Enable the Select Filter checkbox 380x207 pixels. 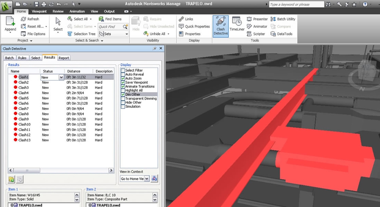coord(123,70)
